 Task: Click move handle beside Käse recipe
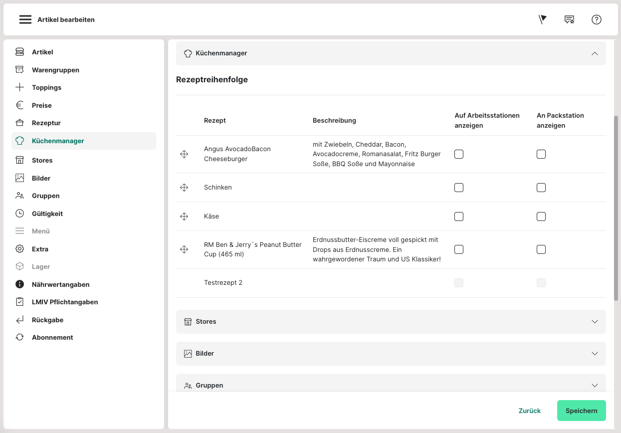[184, 216]
